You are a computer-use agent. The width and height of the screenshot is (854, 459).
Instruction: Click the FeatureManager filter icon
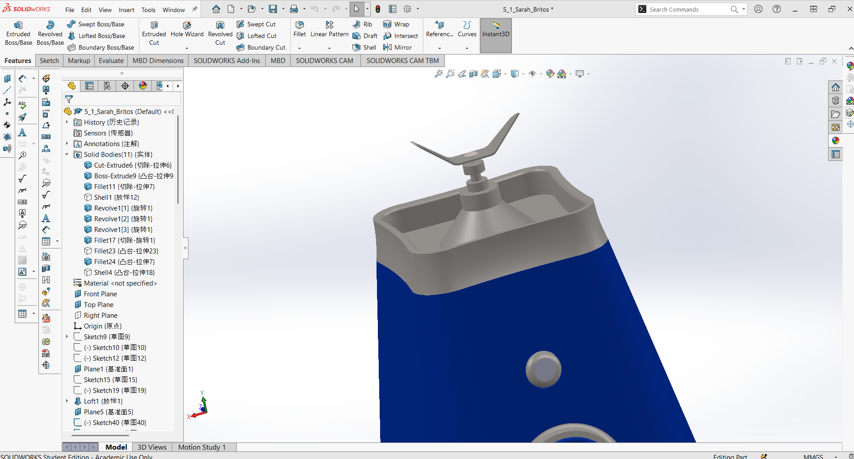point(69,99)
